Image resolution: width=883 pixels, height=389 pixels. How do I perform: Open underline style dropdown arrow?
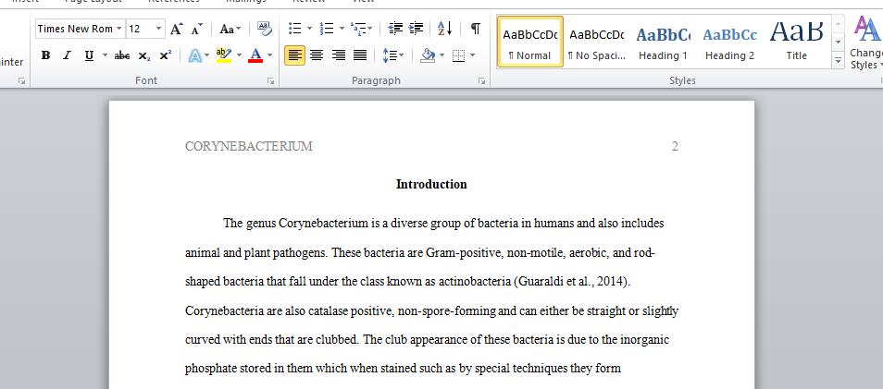[105, 55]
